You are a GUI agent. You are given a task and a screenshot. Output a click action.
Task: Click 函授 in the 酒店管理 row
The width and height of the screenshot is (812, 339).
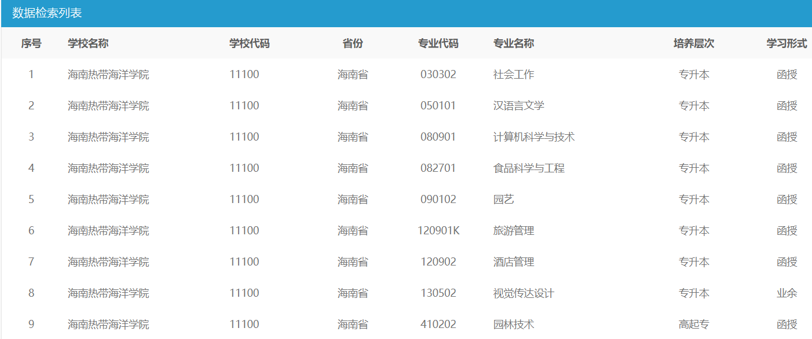[x=787, y=262]
